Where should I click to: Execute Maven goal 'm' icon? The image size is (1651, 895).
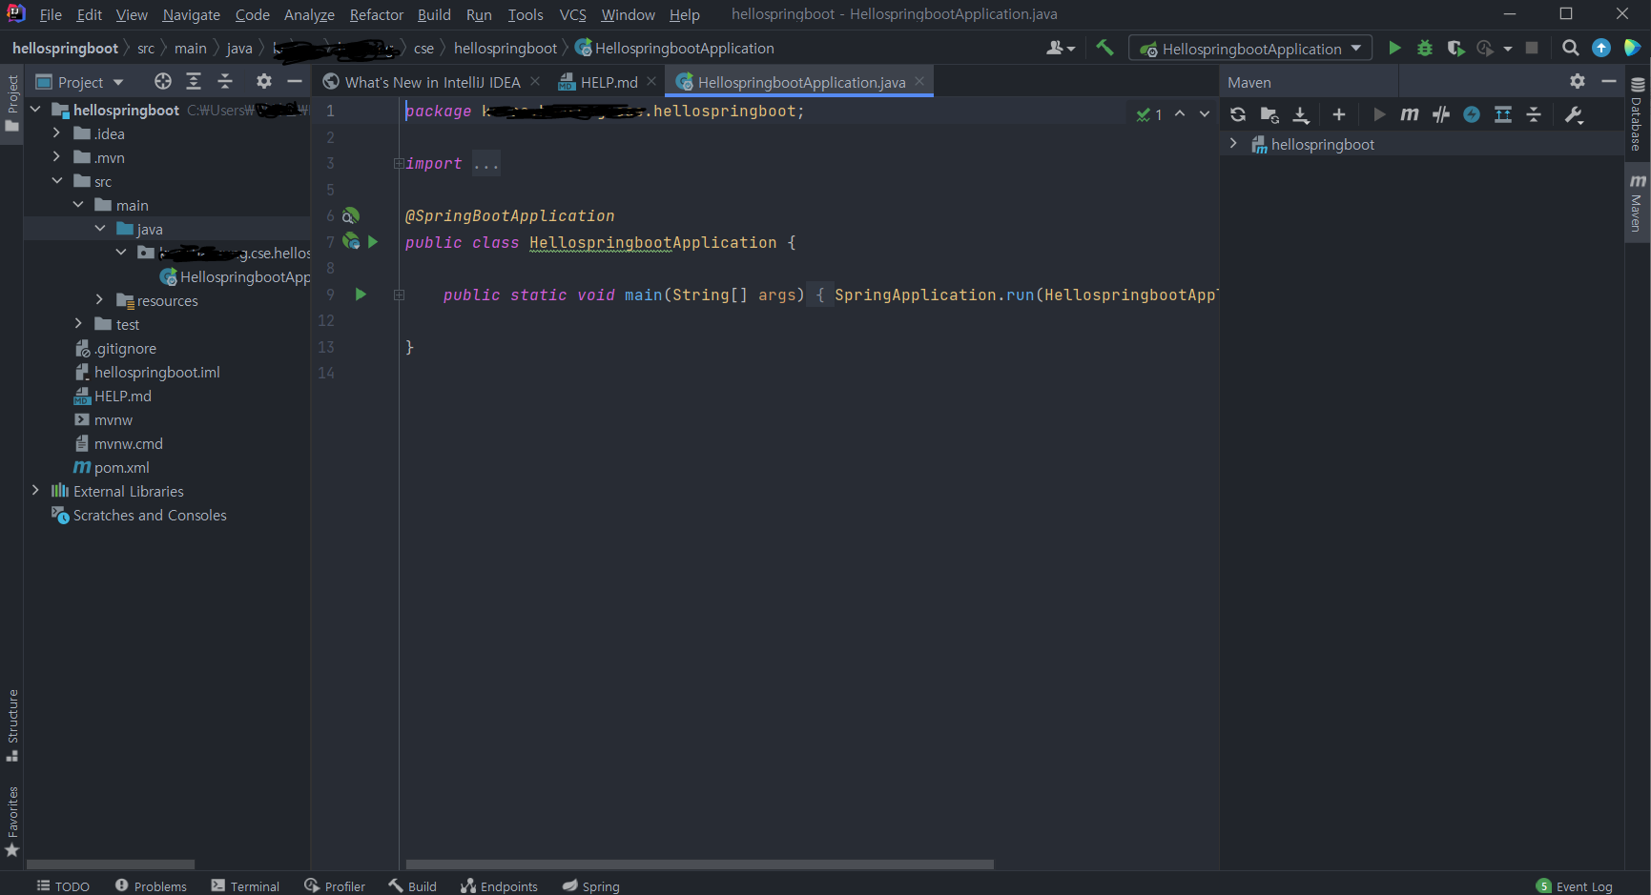click(1410, 114)
